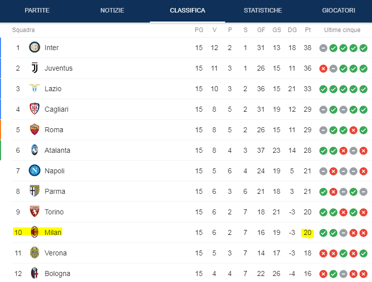372x282 pixels.
Task: Click the Lazio team name link
Action: coord(53,89)
